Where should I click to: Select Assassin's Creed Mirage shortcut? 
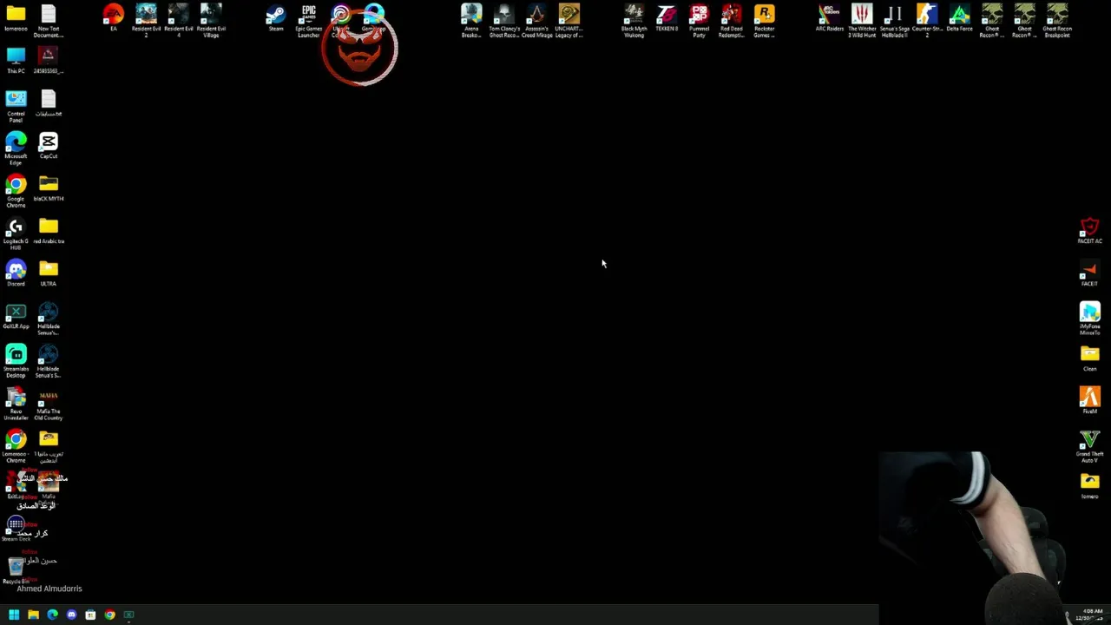[536, 19]
